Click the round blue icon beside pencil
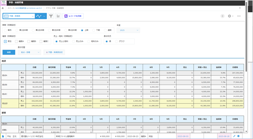The image size is (253, 139). (238, 136)
